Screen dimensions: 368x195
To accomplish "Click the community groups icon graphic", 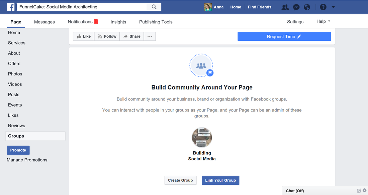I will point(201,65).
